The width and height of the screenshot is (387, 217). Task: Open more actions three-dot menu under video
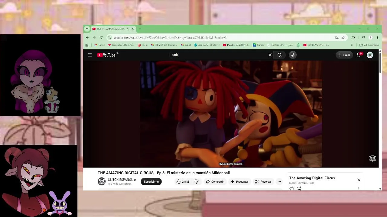279,182
